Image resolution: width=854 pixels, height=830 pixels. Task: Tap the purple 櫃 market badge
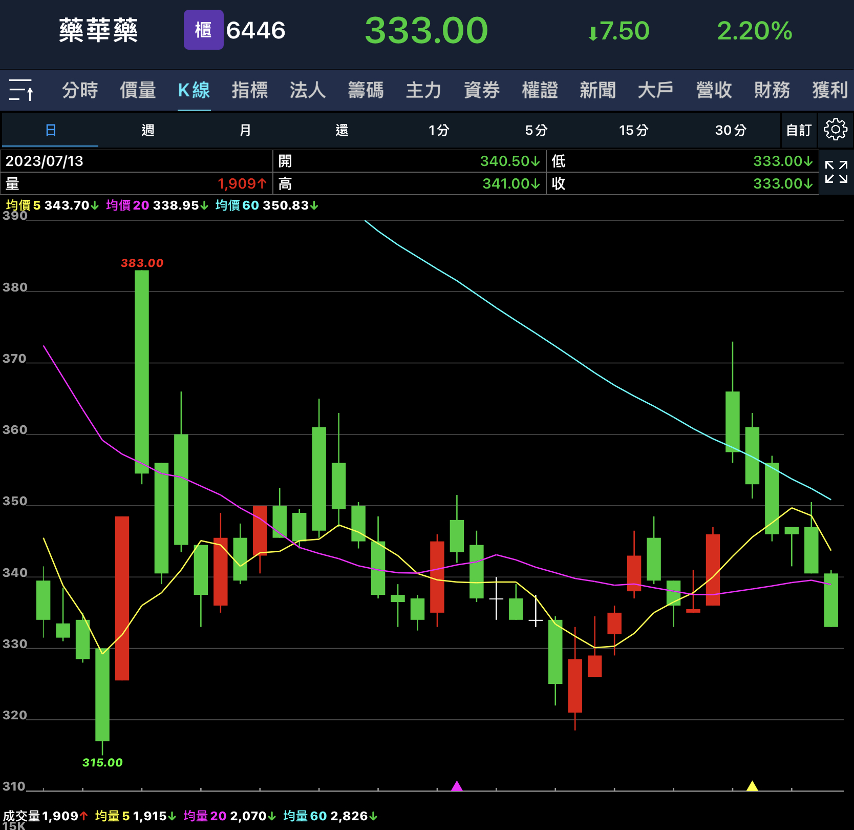point(203,30)
